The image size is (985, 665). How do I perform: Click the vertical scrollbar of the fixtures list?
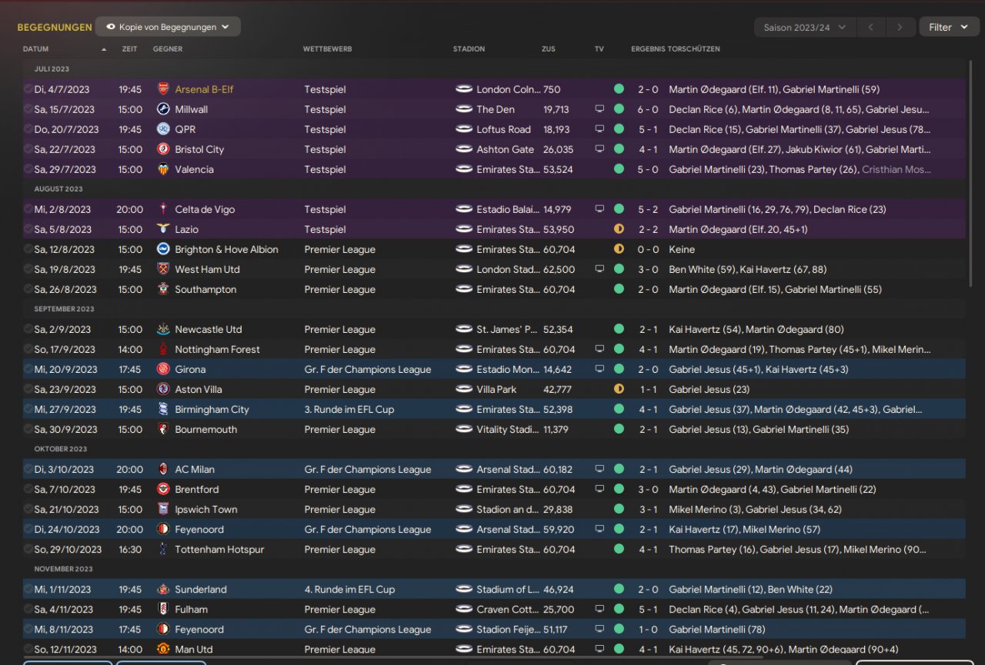[971, 169]
